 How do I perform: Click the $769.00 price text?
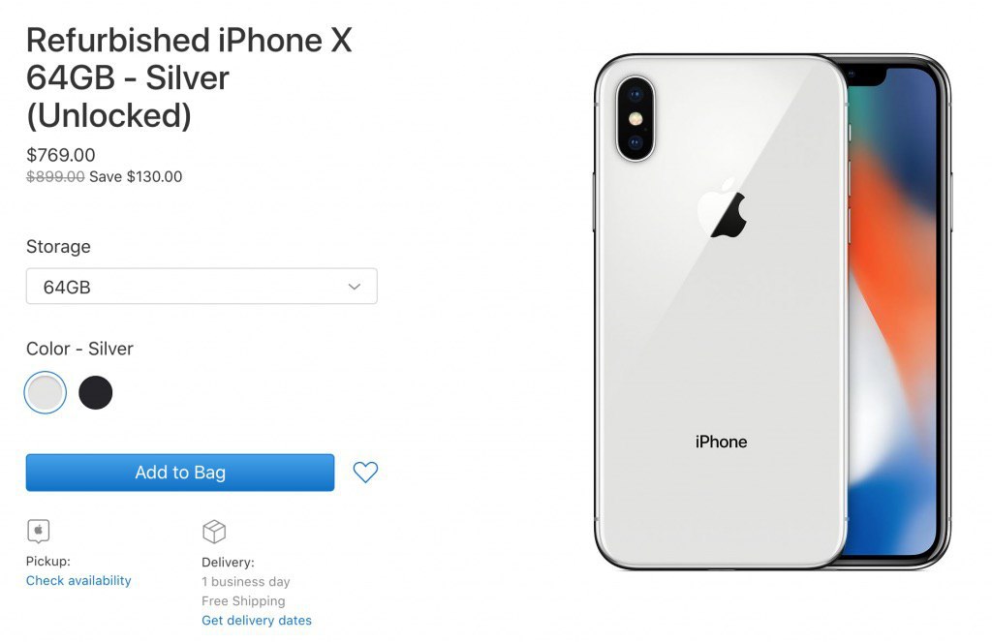coord(61,155)
